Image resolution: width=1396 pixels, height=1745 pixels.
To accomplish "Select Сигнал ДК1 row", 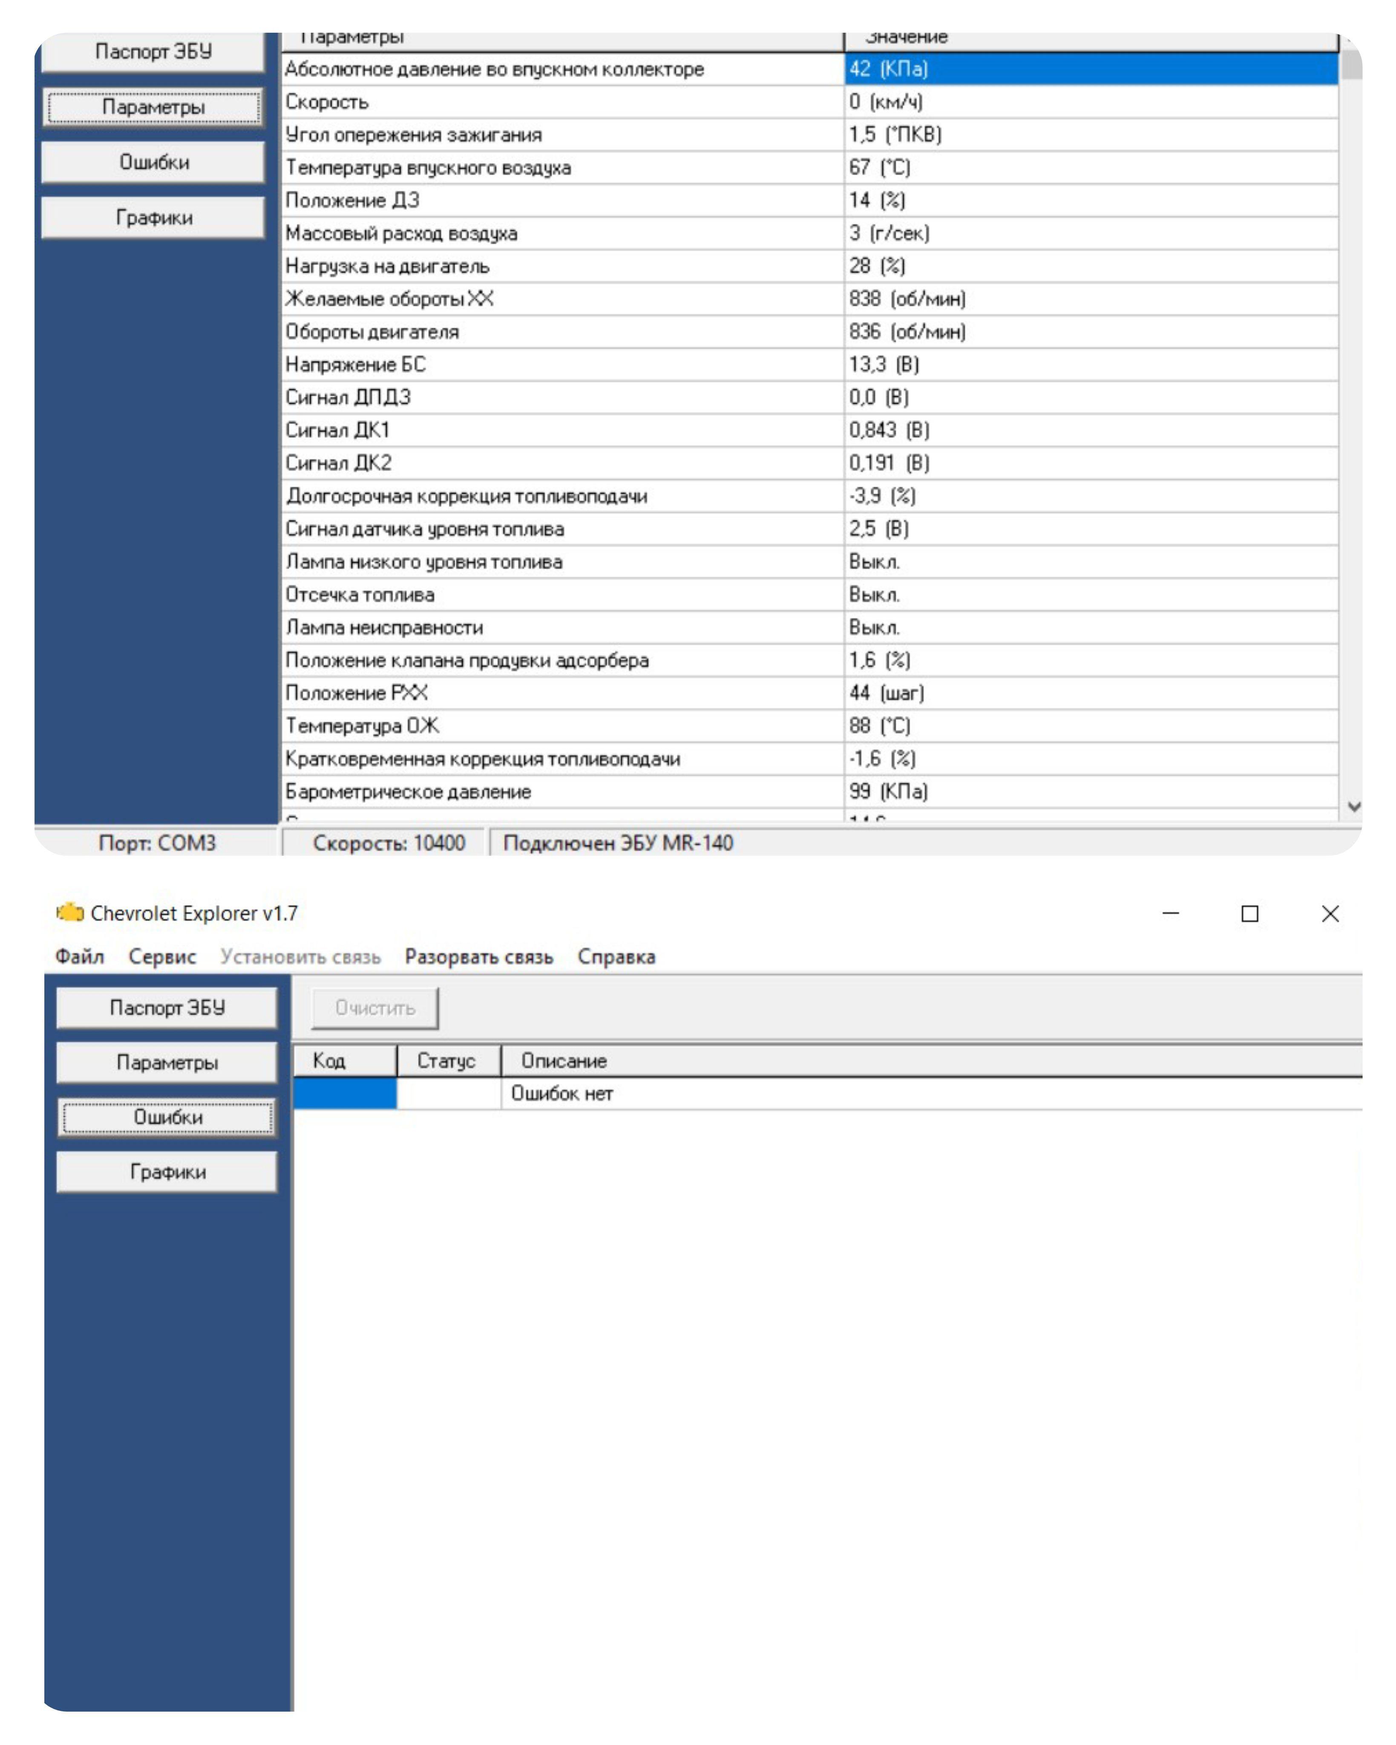I will click(x=809, y=430).
